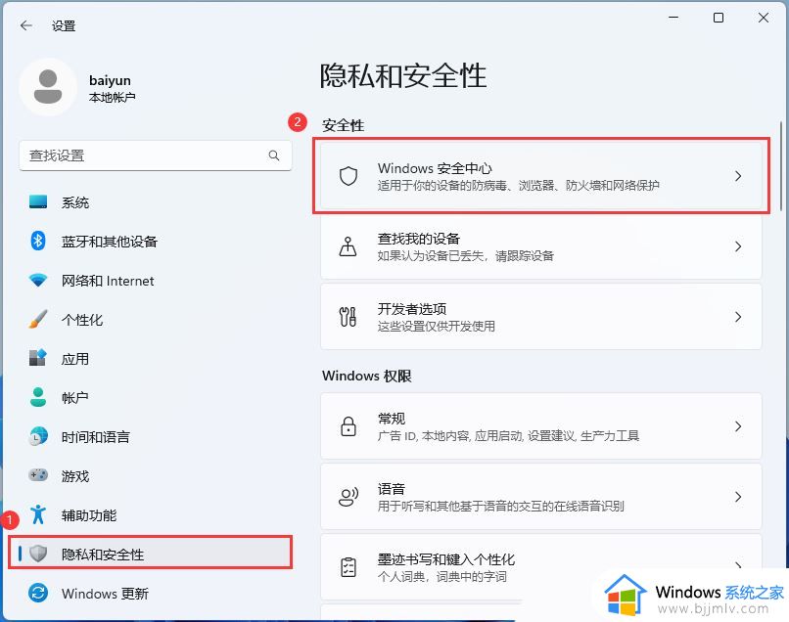Viewport: 789px width, 622px height.
Task: Click the vertical scrollbar on the right
Action: (780, 166)
